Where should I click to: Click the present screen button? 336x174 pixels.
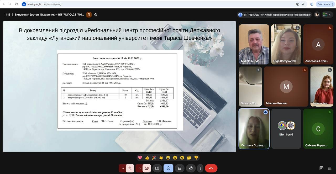(157, 168)
